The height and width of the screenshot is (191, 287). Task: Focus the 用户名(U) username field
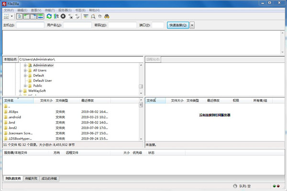(x=77, y=25)
